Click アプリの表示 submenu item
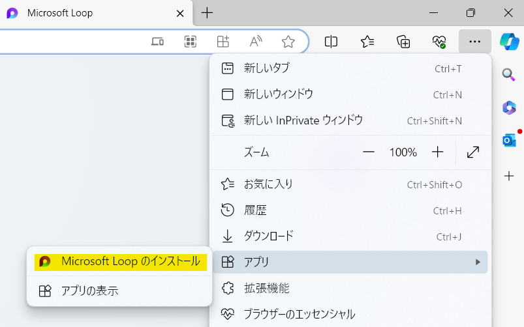 [x=119, y=291]
